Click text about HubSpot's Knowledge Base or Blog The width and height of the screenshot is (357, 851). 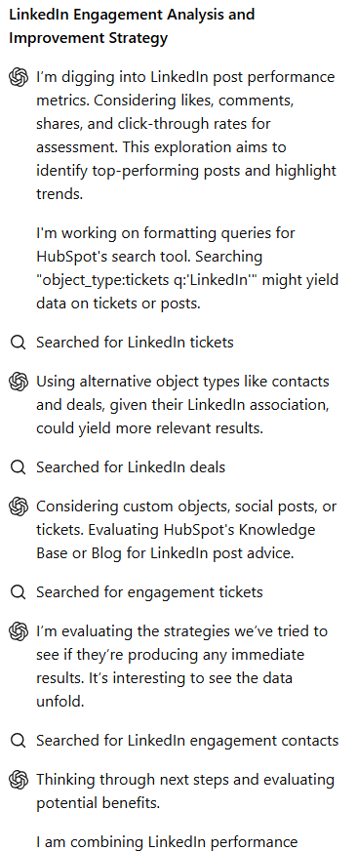(186, 530)
